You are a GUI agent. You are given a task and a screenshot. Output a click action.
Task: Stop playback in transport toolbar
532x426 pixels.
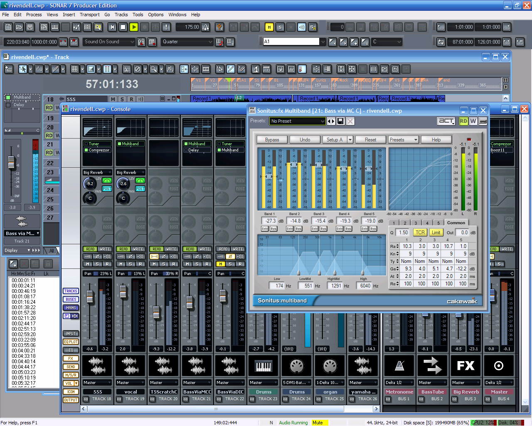(x=123, y=27)
